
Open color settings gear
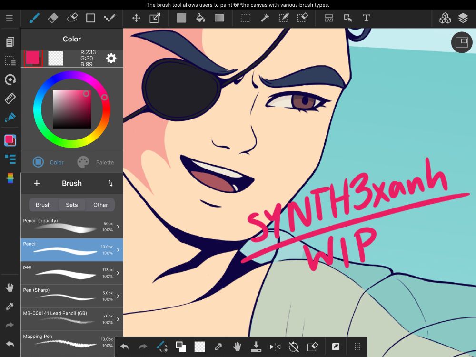pyautogui.click(x=111, y=58)
